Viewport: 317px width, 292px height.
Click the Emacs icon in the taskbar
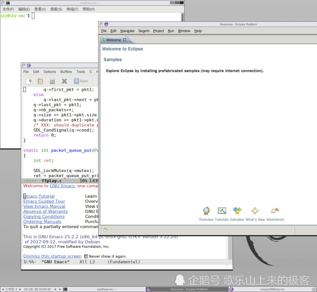(231, 289)
